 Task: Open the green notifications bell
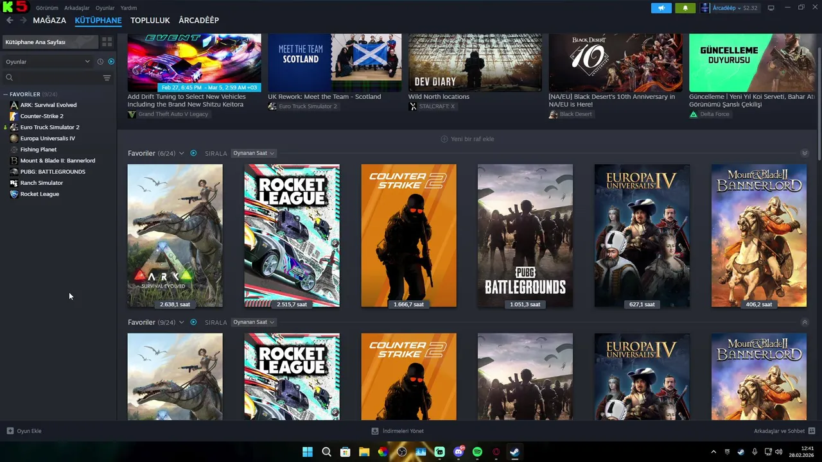click(685, 8)
